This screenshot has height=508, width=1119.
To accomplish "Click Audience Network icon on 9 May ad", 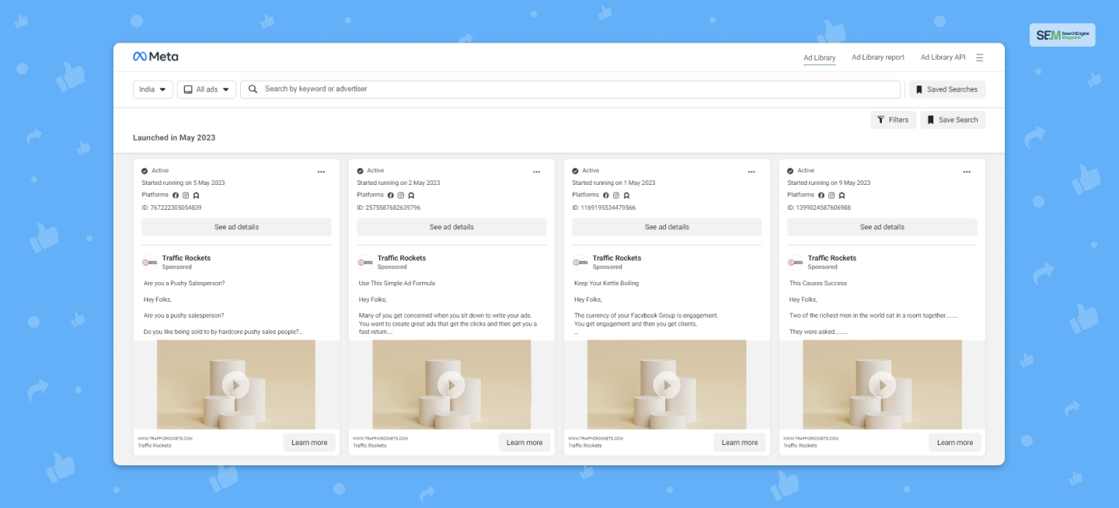I will point(842,195).
